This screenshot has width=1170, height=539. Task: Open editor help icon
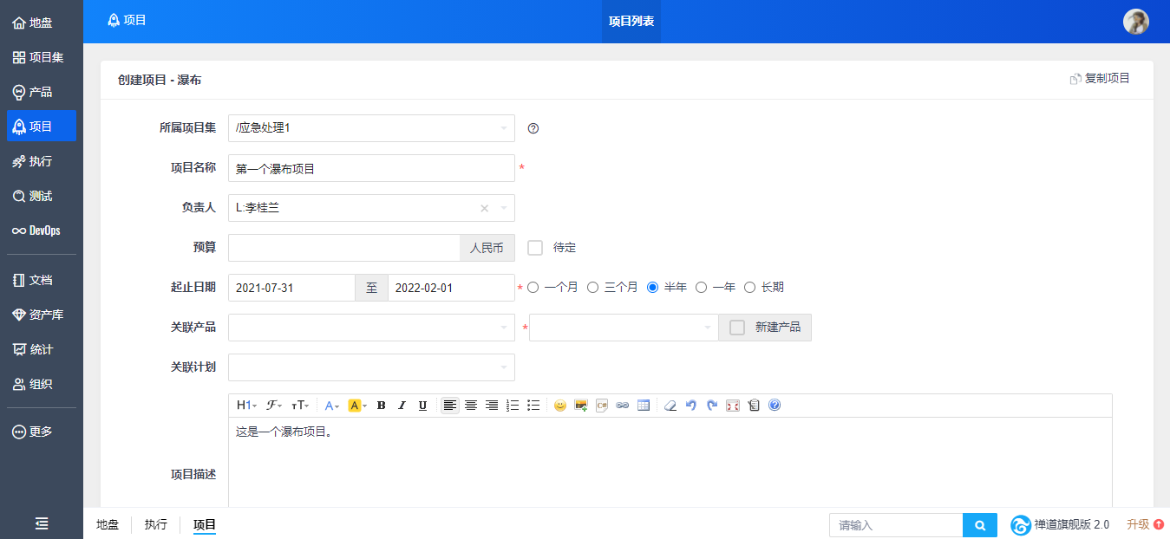point(775,405)
